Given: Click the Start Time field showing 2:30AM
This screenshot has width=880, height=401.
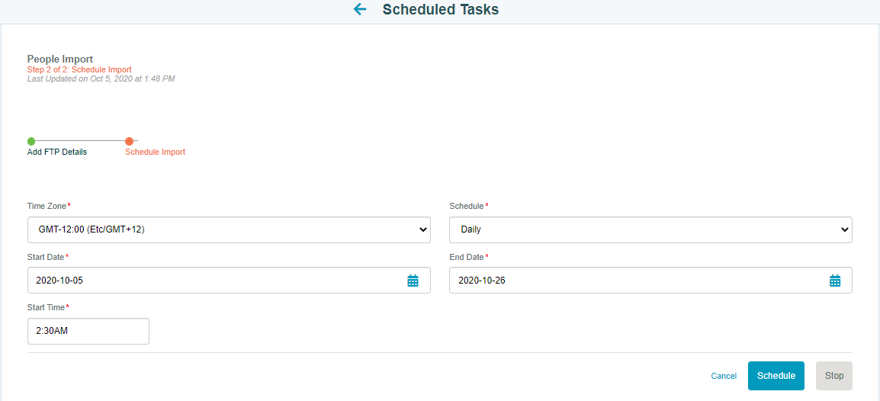Looking at the screenshot, I should click(88, 332).
